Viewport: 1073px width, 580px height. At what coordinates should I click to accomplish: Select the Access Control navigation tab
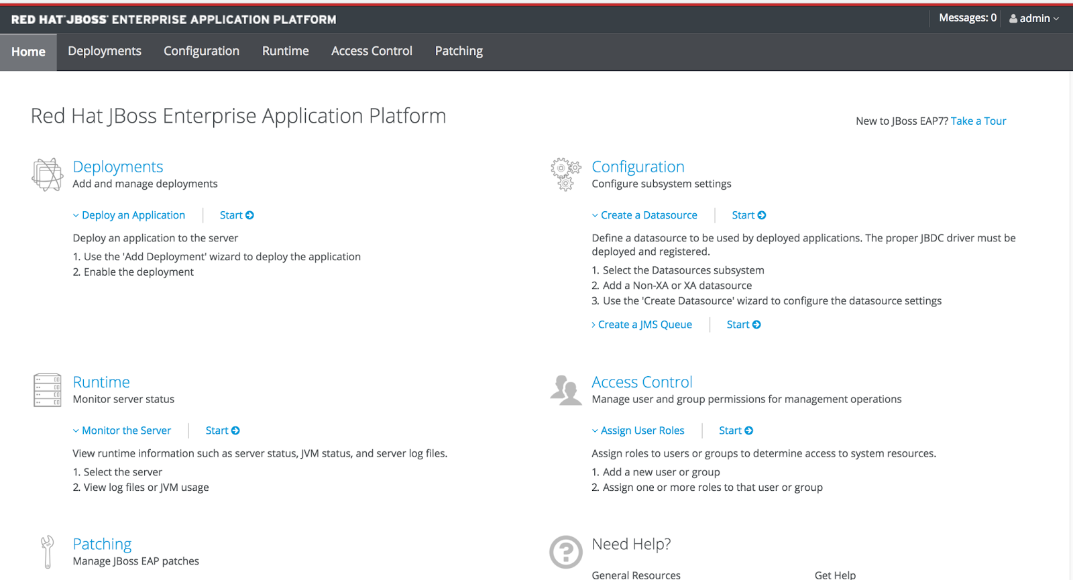point(372,51)
